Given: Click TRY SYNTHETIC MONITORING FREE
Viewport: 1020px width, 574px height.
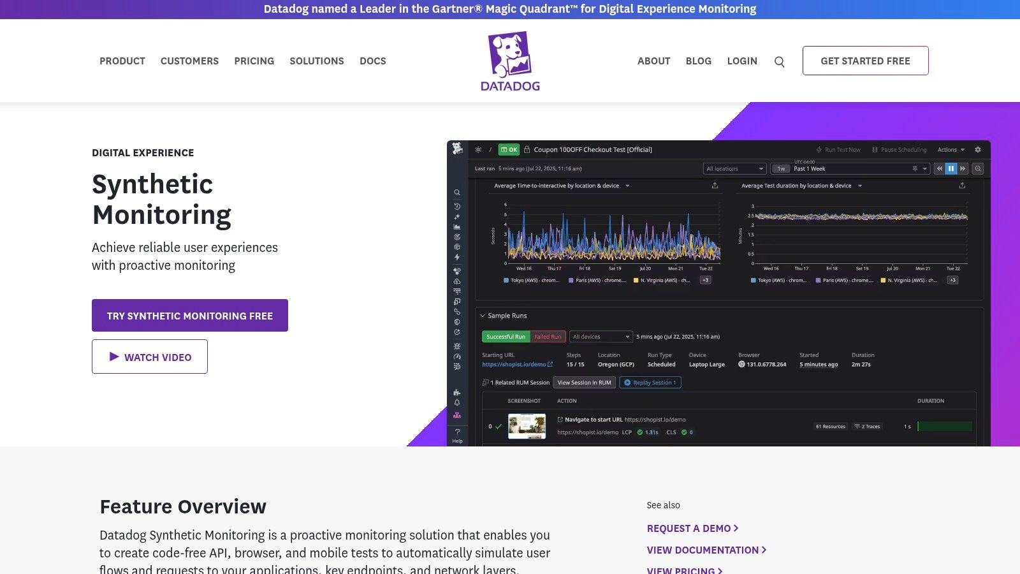Looking at the screenshot, I should pyautogui.click(x=189, y=315).
